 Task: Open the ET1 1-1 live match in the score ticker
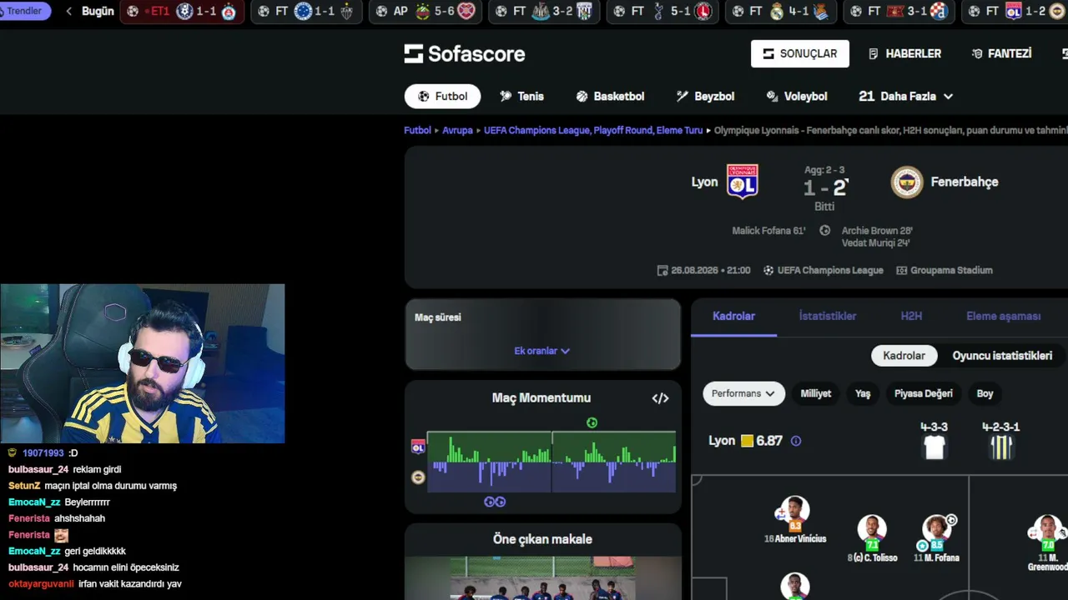click(x=182, y=12)
